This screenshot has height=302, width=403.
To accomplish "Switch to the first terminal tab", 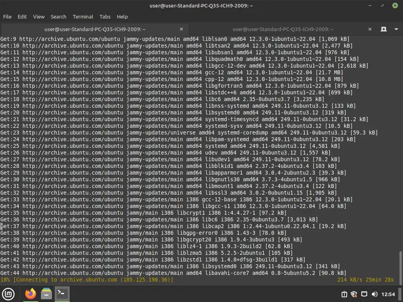I will point(95,29).
